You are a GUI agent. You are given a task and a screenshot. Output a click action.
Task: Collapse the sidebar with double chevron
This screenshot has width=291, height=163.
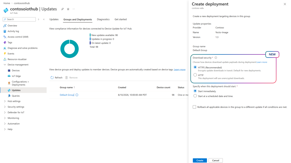[44, 19]
